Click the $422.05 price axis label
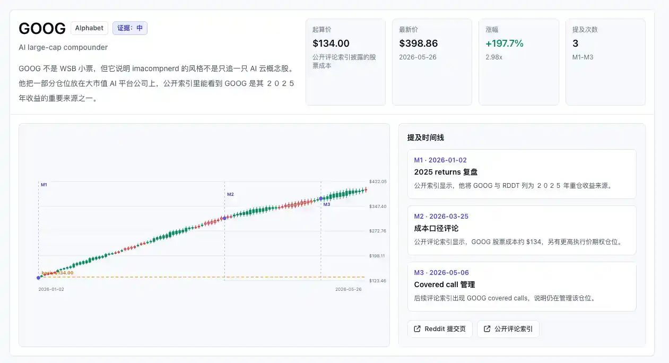This screenshot has width=669, height=363. pos(378,181)
